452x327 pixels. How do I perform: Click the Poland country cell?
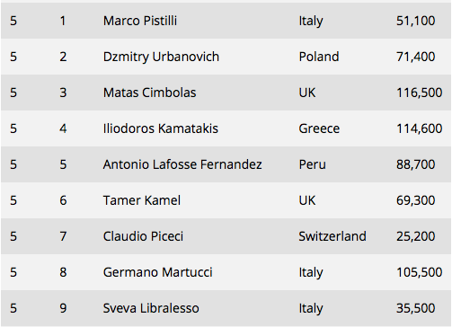click(x=319, y=57)
